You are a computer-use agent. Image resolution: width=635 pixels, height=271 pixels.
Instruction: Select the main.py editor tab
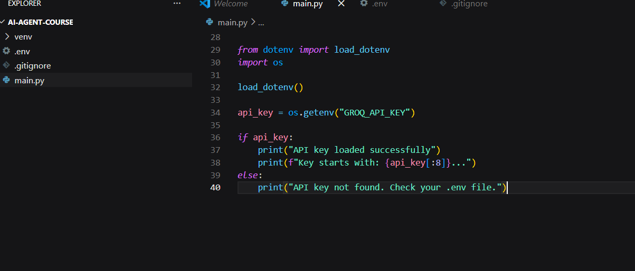(308, 4)
